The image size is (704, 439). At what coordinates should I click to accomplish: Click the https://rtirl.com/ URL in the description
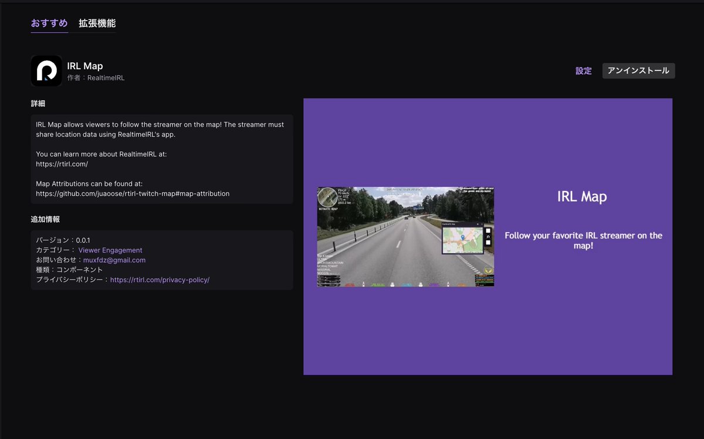click(x=62, y=164)
